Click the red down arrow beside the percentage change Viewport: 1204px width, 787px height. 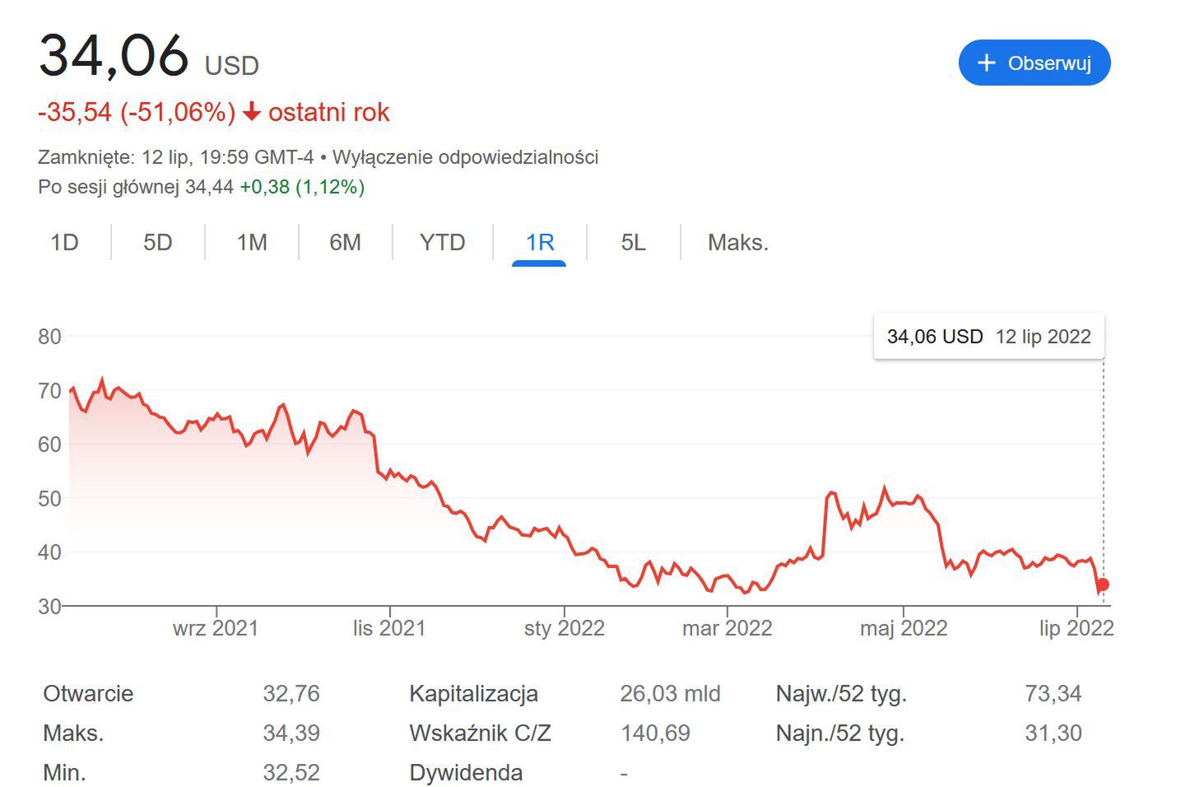251,112
